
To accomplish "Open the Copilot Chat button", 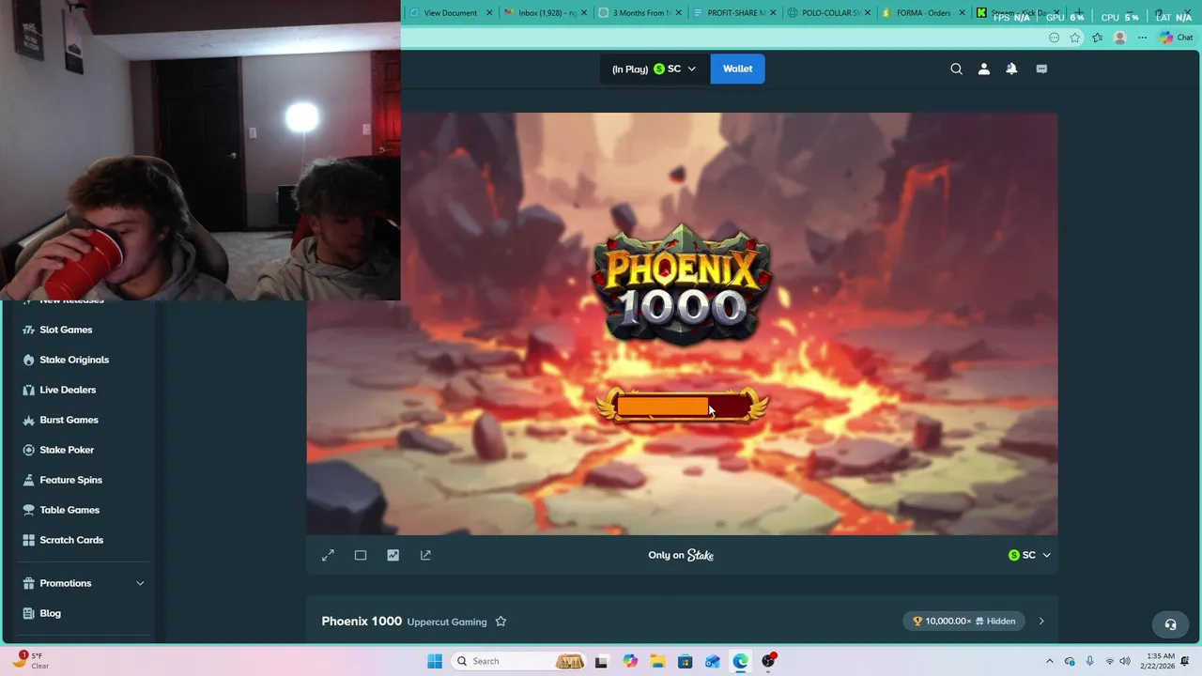I will [1176, 38].
